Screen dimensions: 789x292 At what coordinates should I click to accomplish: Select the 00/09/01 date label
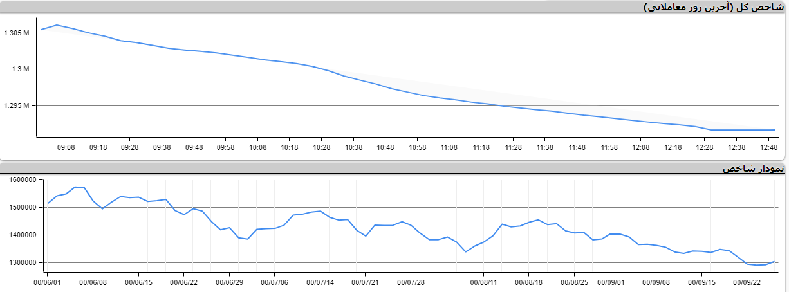click(611, 282)
